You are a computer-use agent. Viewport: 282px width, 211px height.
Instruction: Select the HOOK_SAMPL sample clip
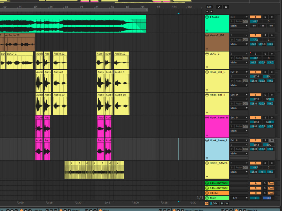[94, 170]
